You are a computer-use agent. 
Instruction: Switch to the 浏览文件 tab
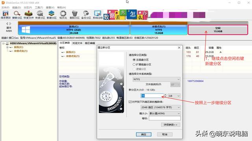pyautogui.click(x=77, y=43)
